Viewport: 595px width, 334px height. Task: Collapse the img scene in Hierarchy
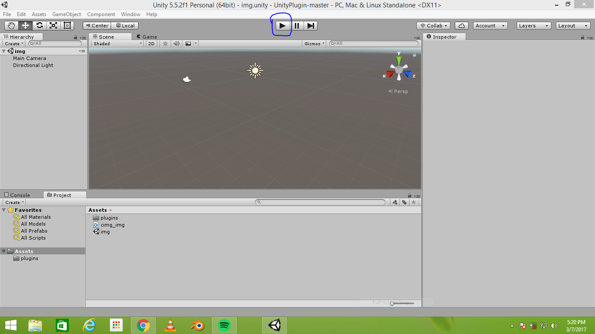(x=4, y=51)
